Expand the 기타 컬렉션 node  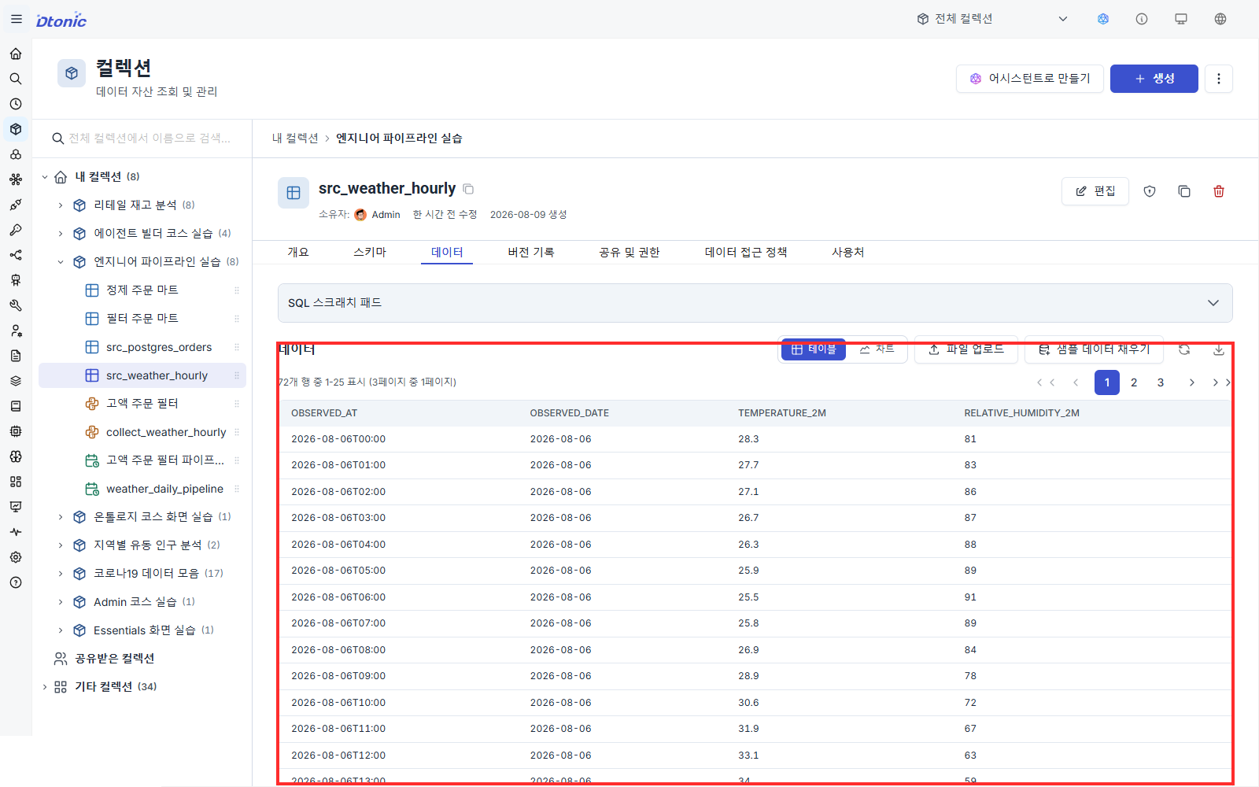45,687
